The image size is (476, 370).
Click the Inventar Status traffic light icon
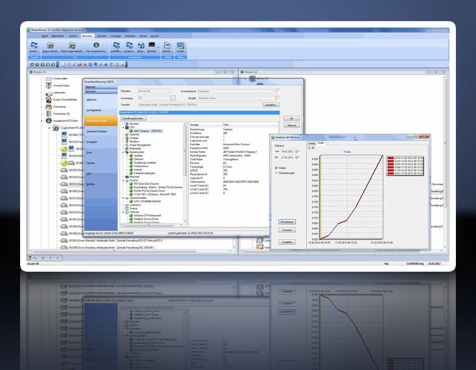pos(49,86)
